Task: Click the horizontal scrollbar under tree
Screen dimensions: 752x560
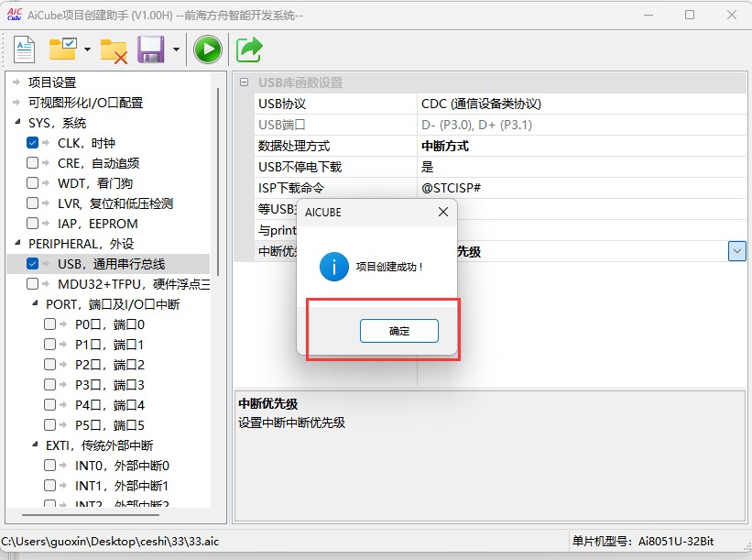Action: tap(91, 515)
